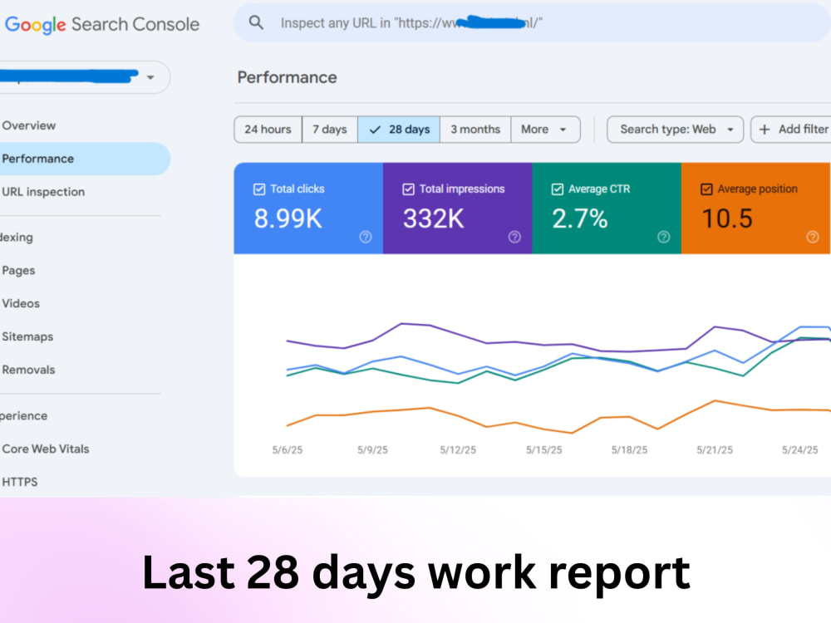Open Overview in the sidebar

pos(28,125)
